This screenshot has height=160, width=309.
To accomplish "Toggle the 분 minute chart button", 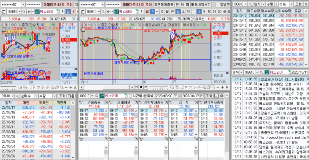I will click(x=178, y=12).
